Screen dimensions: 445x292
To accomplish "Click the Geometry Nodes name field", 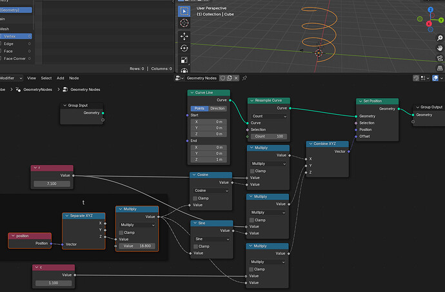I will (202, 78).
